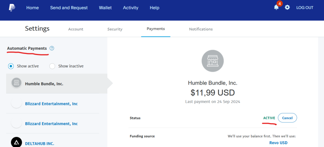Switch to the Notifications settings tab
The image size is (324, 147).
201,29
